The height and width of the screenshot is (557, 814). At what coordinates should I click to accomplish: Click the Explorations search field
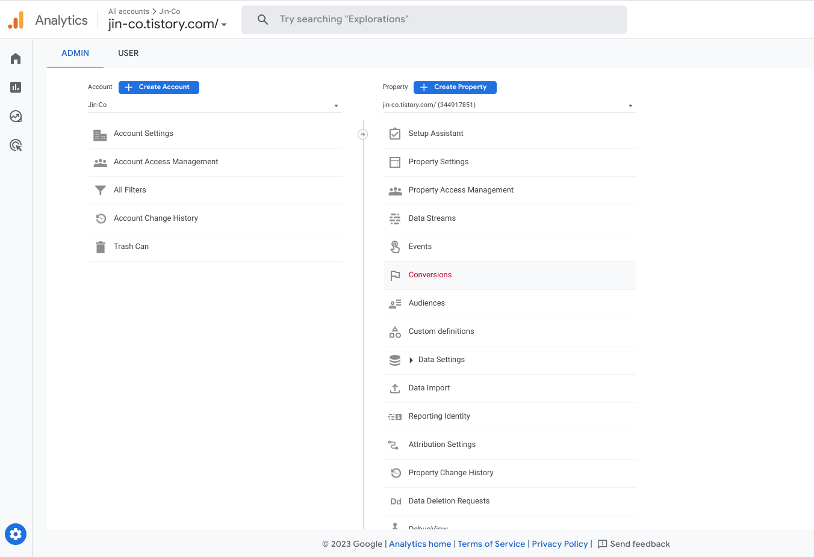pos(434,20)
